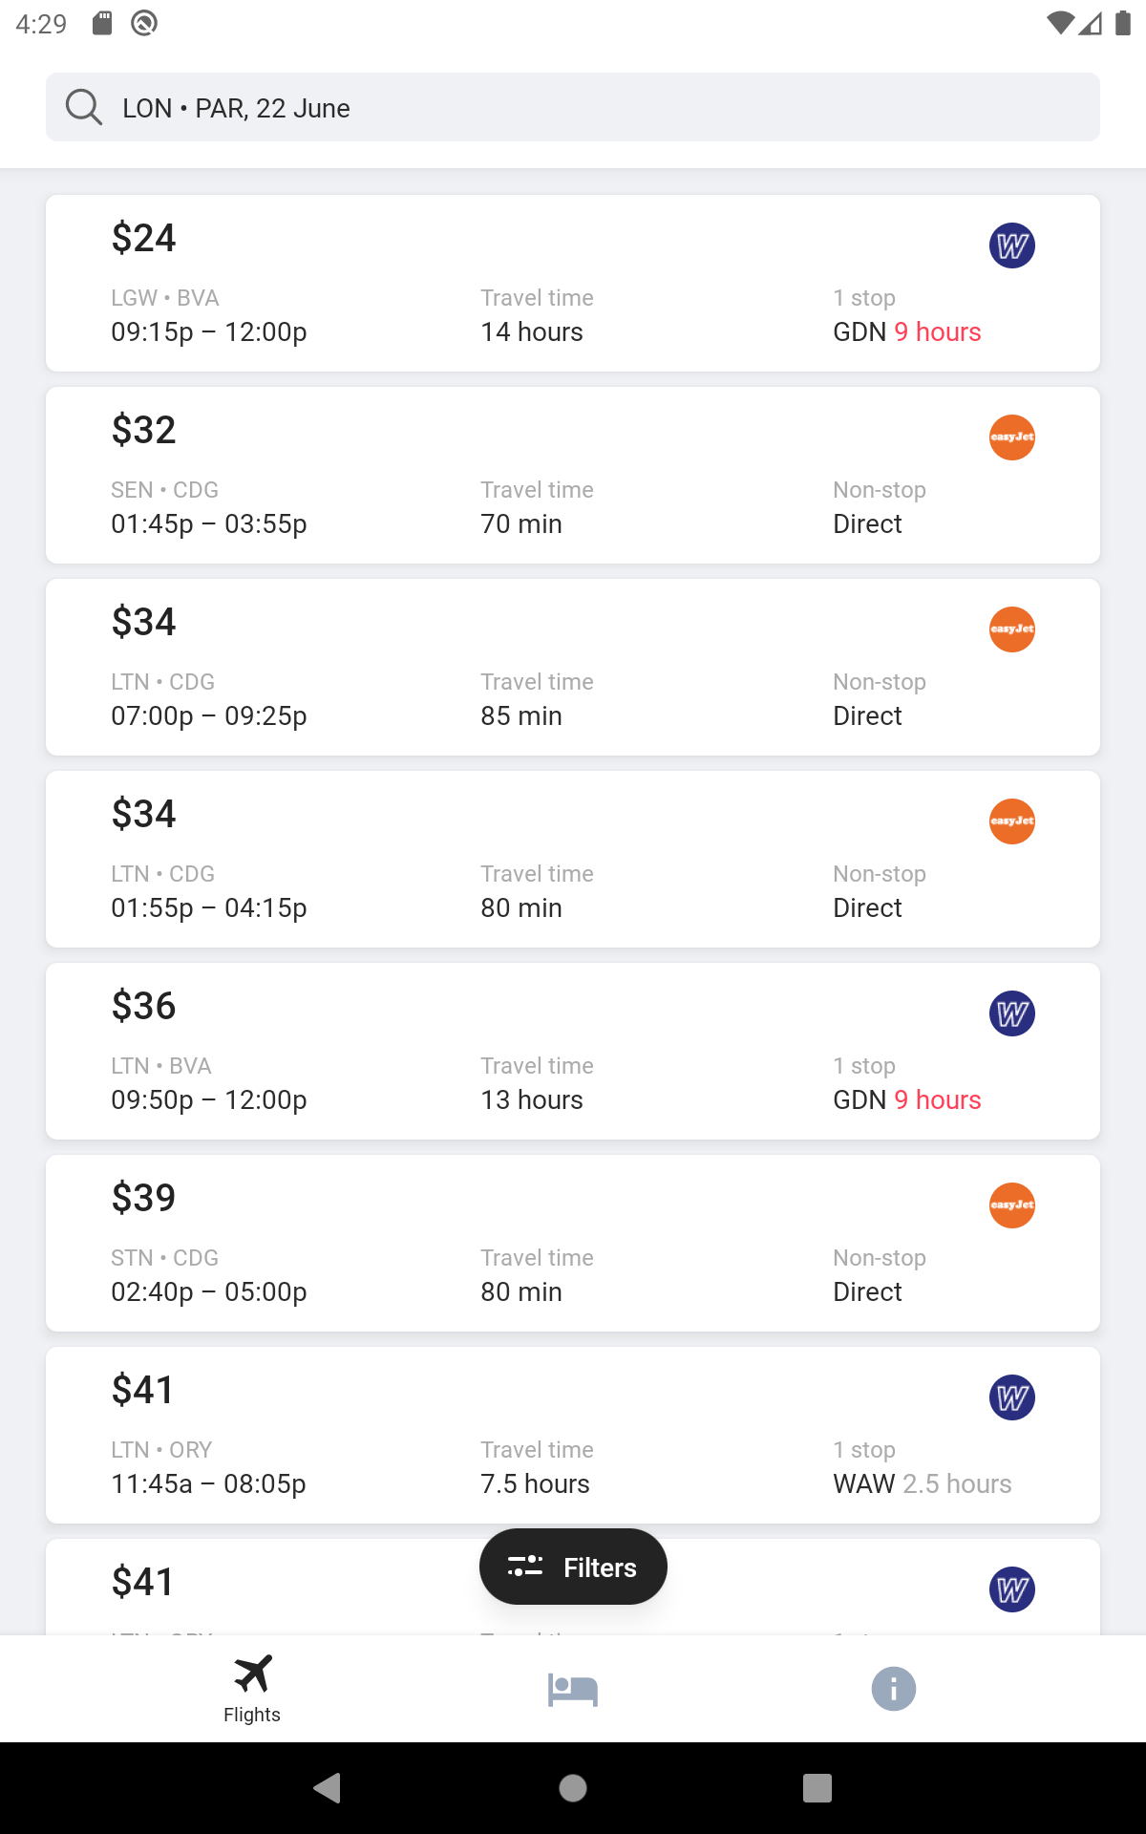The image size is (1146, 1834).
Task: Switch to the hotels bed tab
Action: (573, 1689)
